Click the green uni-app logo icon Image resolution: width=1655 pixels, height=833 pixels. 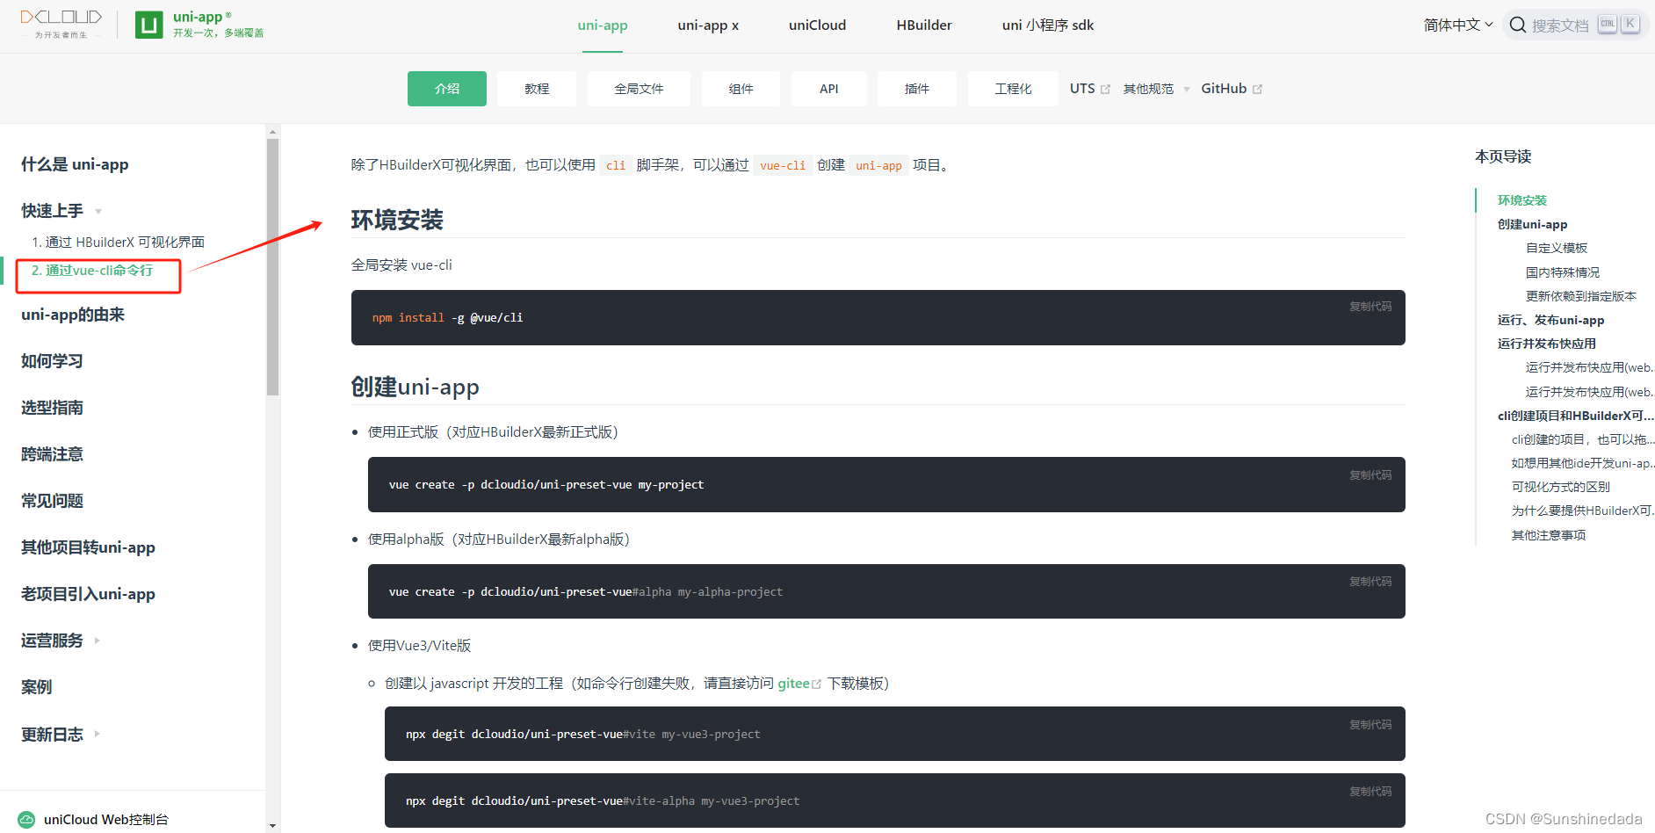[x=149, y=25]
